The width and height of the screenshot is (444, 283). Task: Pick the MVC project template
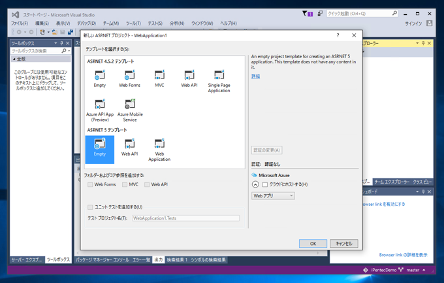click(159, 78)
